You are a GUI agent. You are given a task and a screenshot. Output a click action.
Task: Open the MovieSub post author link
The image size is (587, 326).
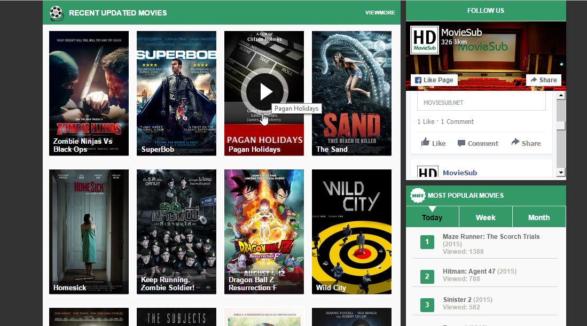tap(460, 173)
